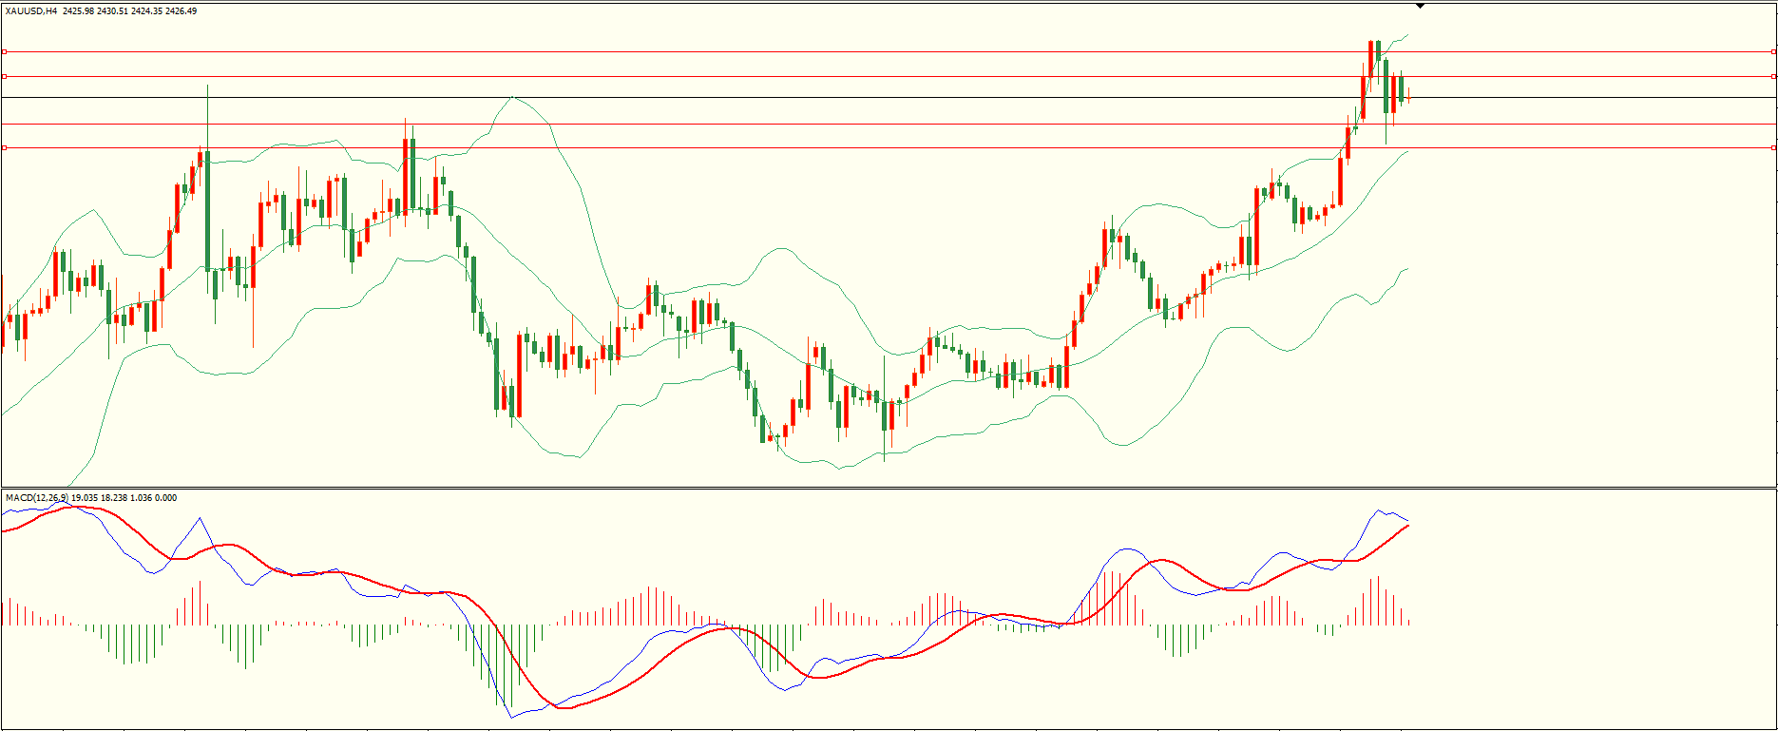Click the 2426.49 close price in header
Viewport: 1778px width, 731px height.
pos(181,11)
